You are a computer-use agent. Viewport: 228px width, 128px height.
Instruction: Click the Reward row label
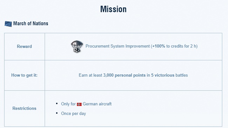[x=24, y=46]
